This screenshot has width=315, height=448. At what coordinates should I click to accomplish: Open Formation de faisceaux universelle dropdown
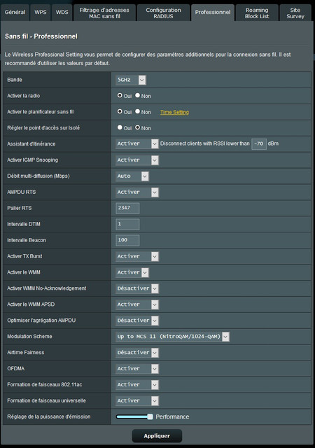point(137,400)
